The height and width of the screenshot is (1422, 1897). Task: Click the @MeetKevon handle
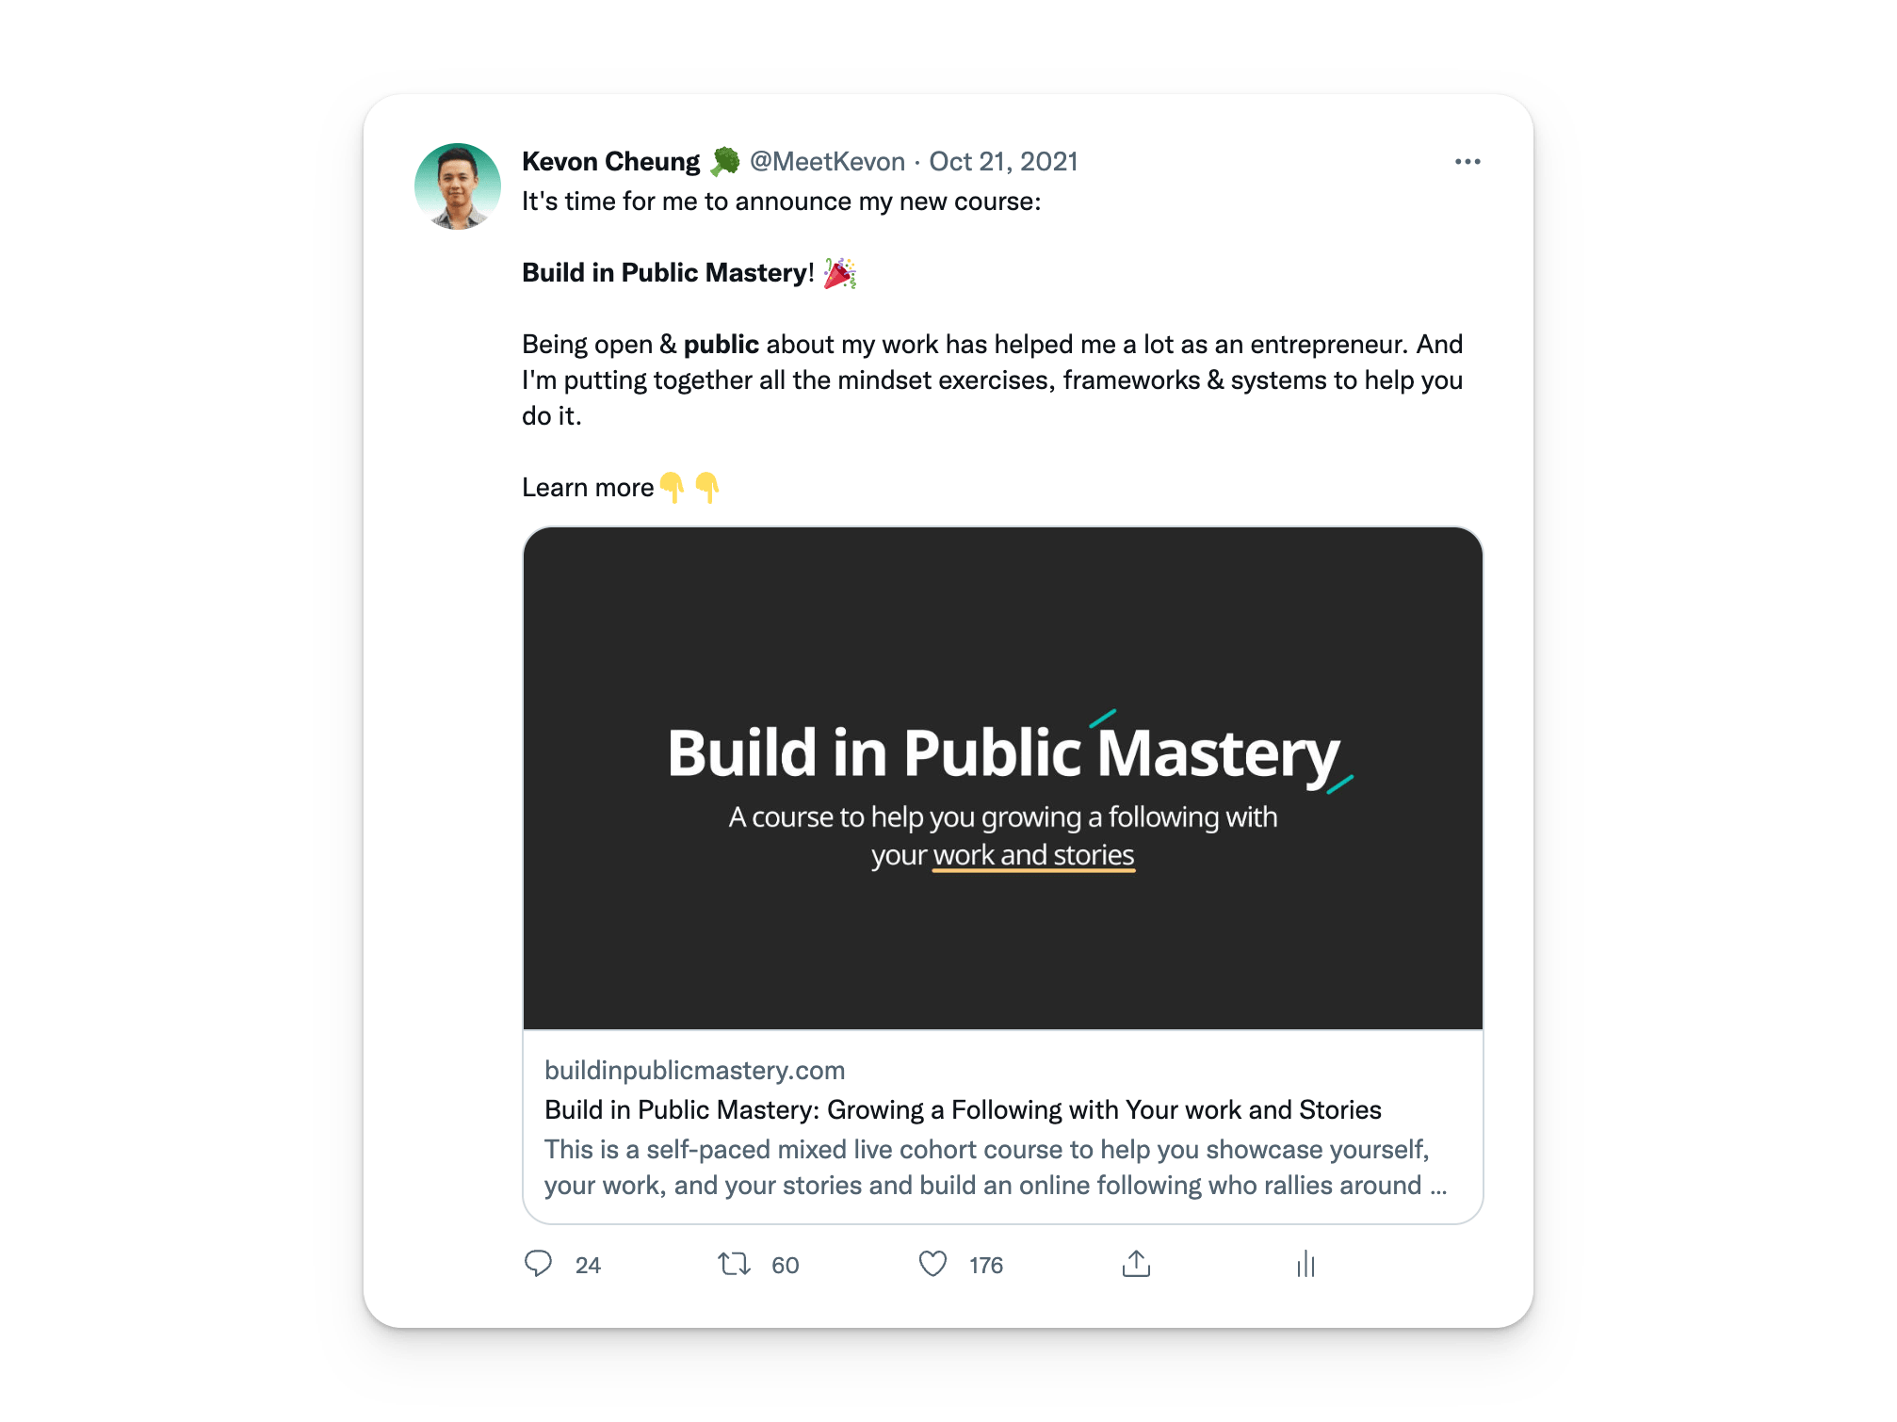tap(827, 162)
